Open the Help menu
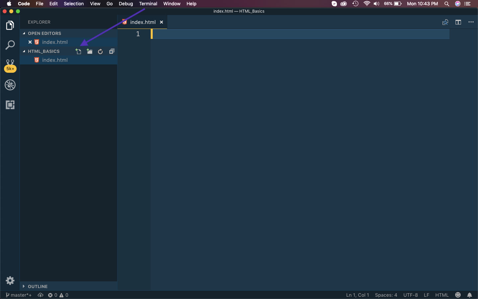Image resolution: width=478 pixels, height=299 pixels. coord(191,4)
